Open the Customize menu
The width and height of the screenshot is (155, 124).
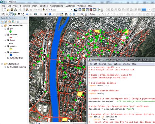(70, 6)
